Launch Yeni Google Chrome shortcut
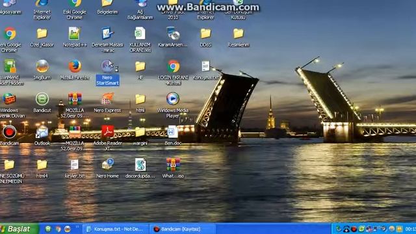The image size is (416, 234). point(10,40)
